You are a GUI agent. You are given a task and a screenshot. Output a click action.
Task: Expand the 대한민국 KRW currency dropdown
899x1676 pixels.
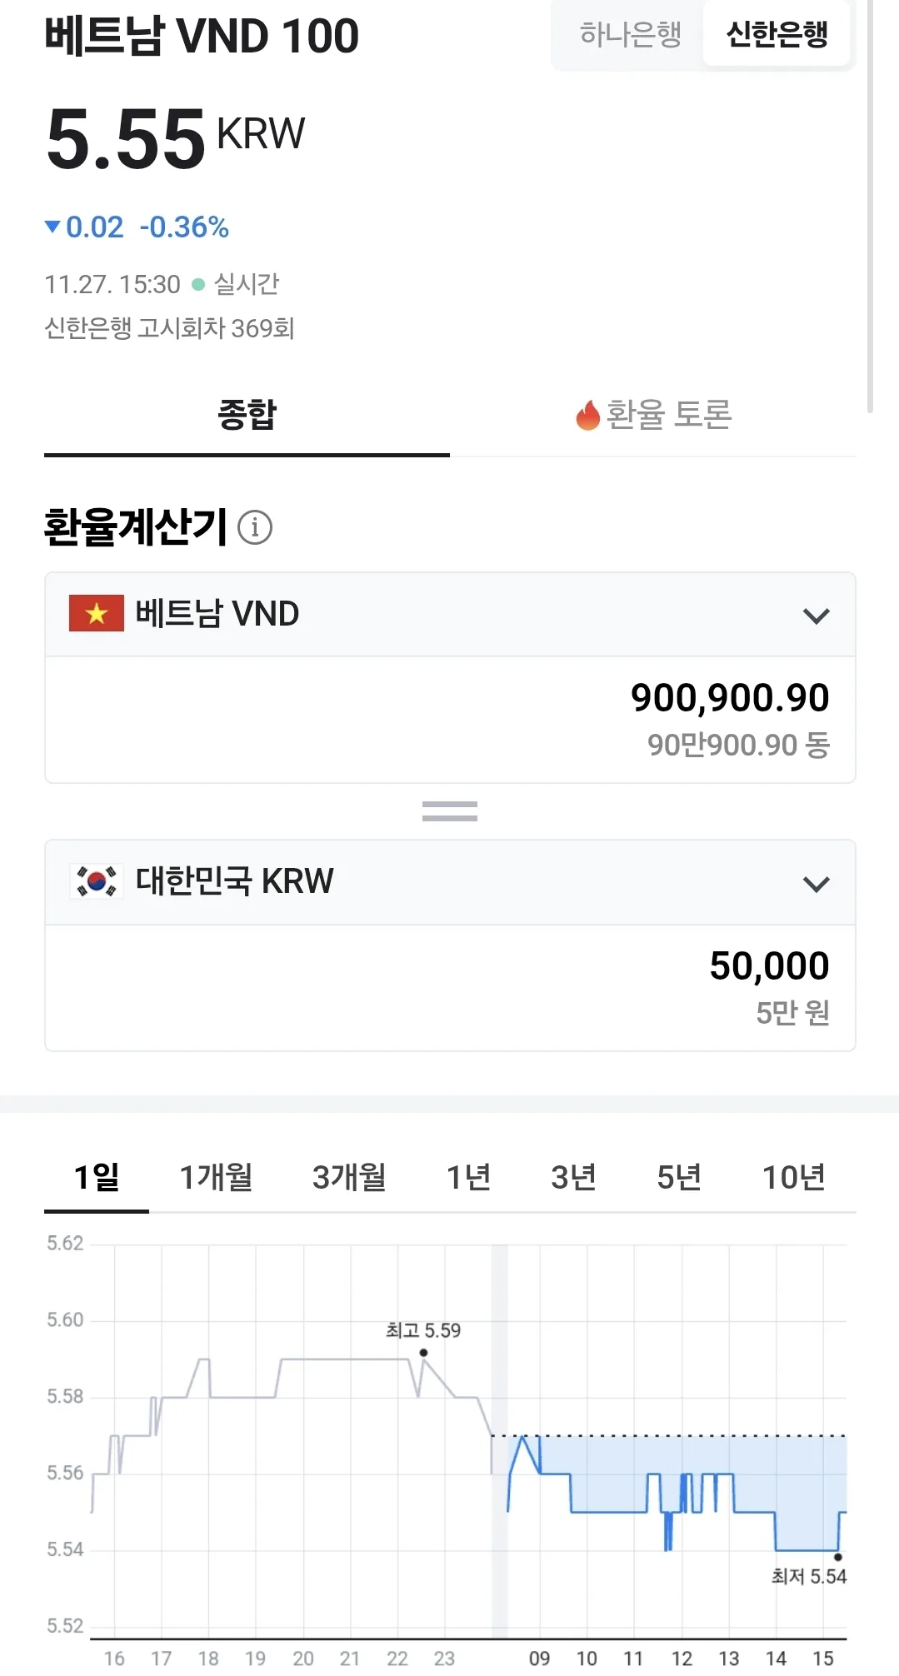450,882
